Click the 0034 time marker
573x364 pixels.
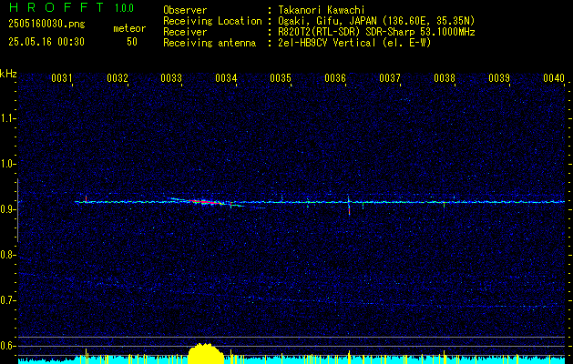click(x=226, y=78)
